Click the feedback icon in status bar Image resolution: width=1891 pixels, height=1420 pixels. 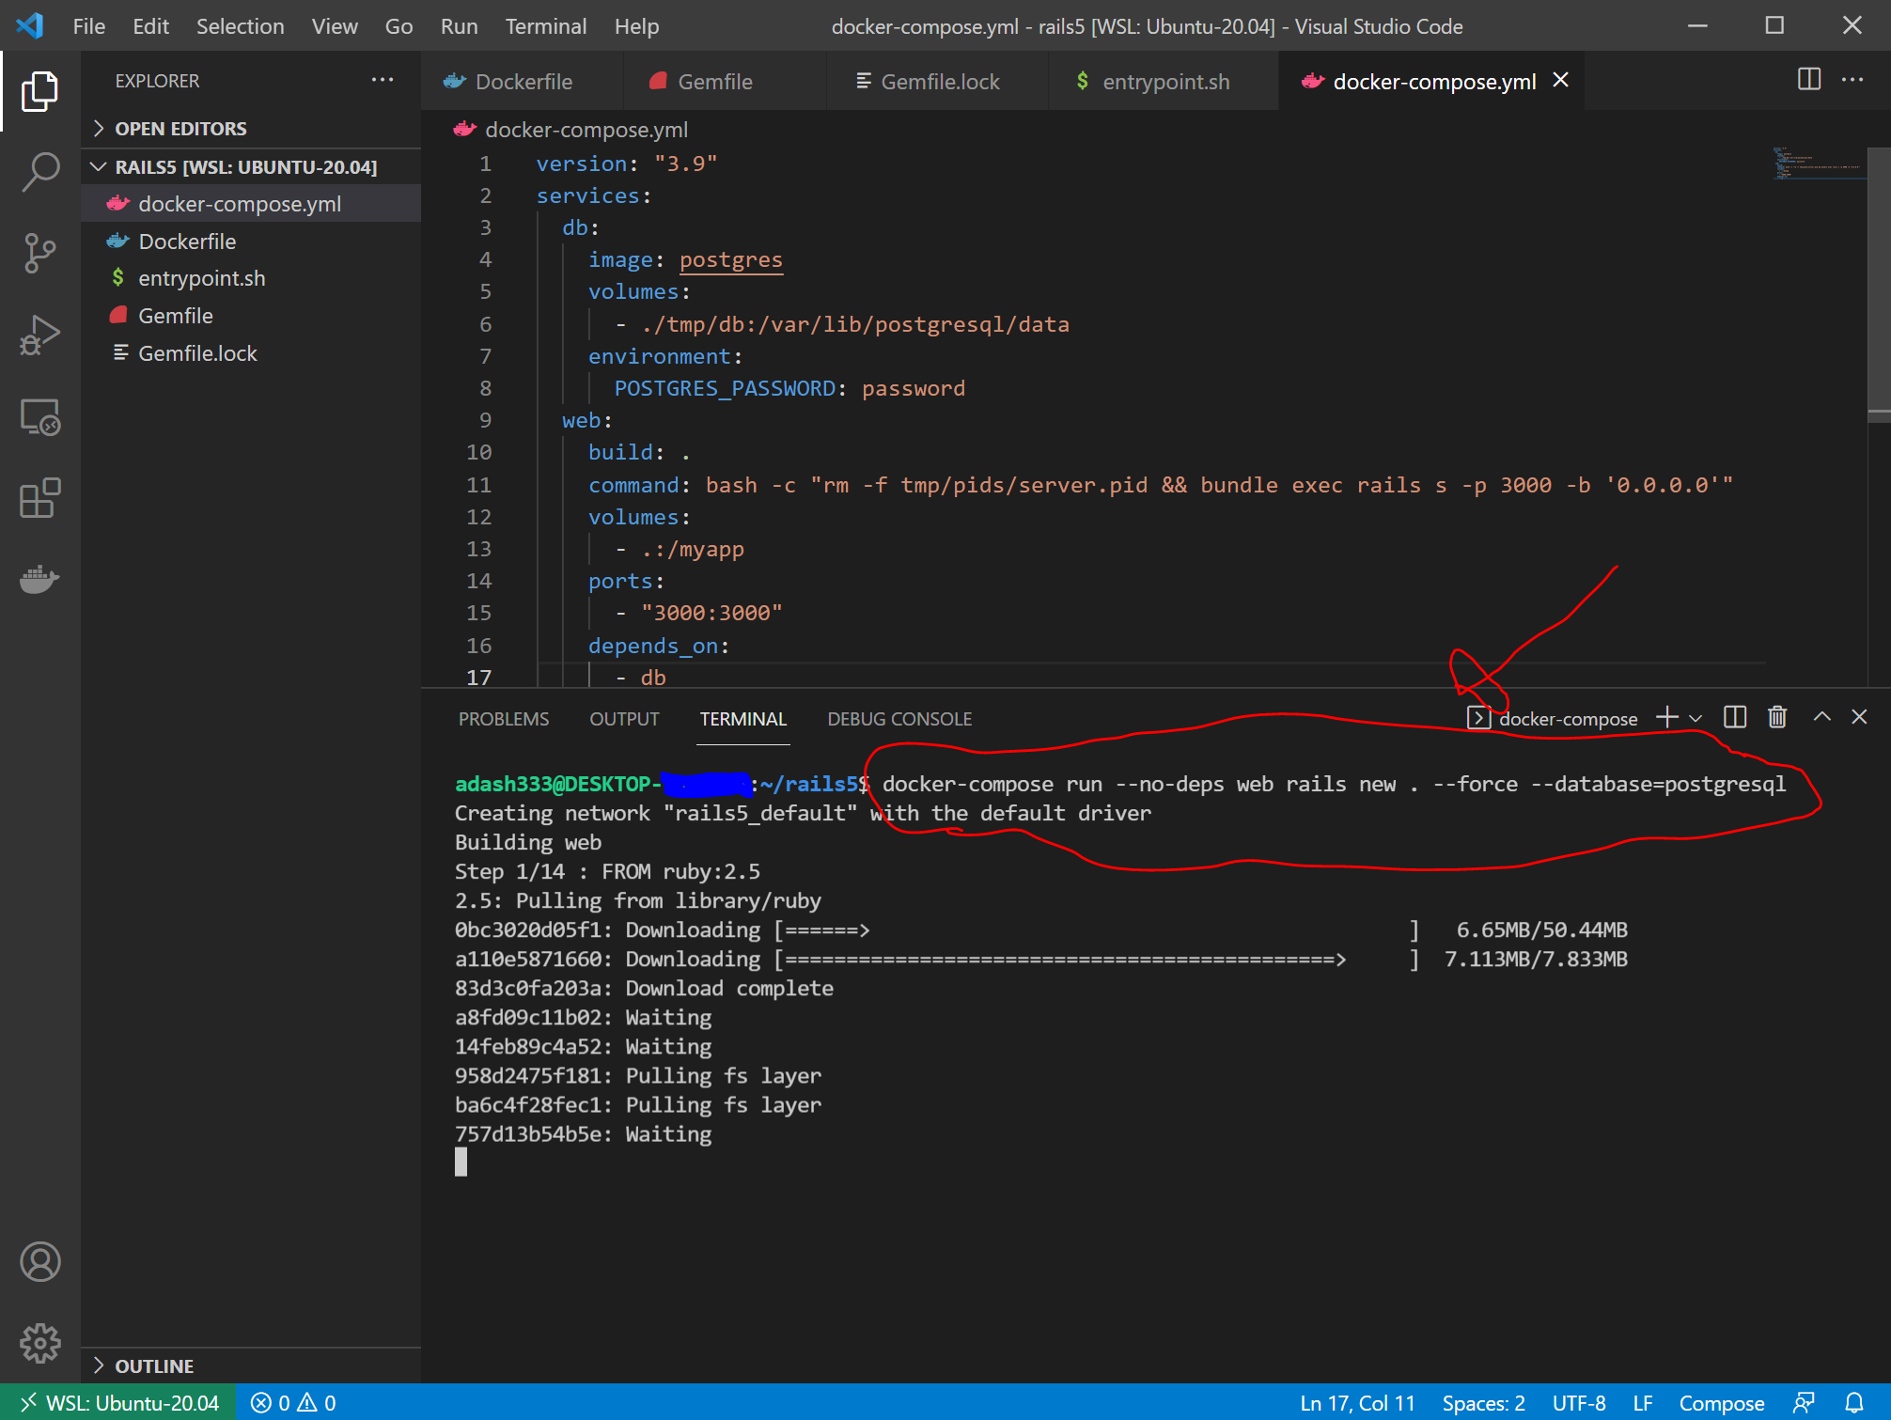(1804, 1402)
